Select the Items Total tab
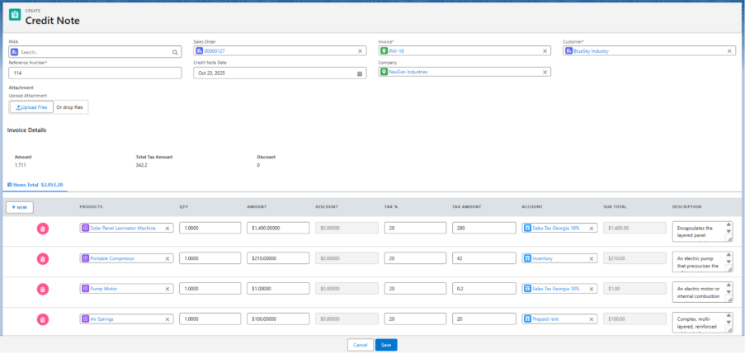This screenshot has height=354, width=745. pyautogui.click(x=36, y=185)
